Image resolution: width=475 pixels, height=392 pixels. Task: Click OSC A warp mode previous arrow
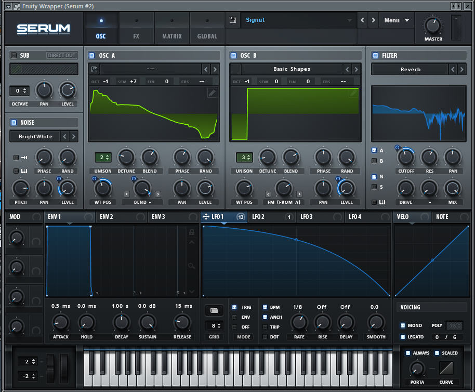click(127, 194)
